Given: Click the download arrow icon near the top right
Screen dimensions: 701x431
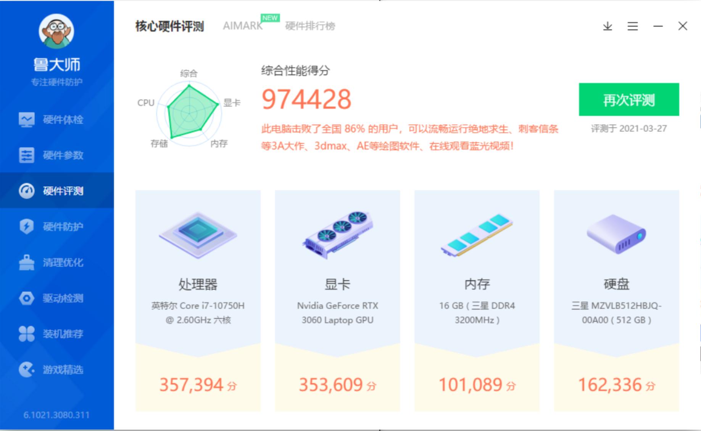Looking at the screenshot, I should pos(607,26).
